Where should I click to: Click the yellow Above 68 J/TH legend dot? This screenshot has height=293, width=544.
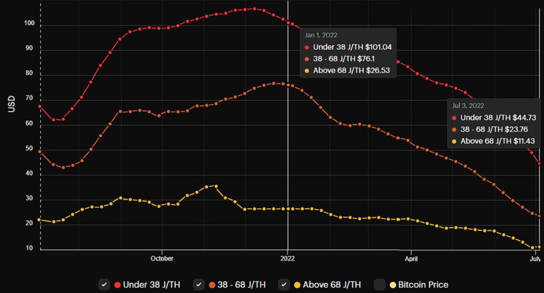297,285
